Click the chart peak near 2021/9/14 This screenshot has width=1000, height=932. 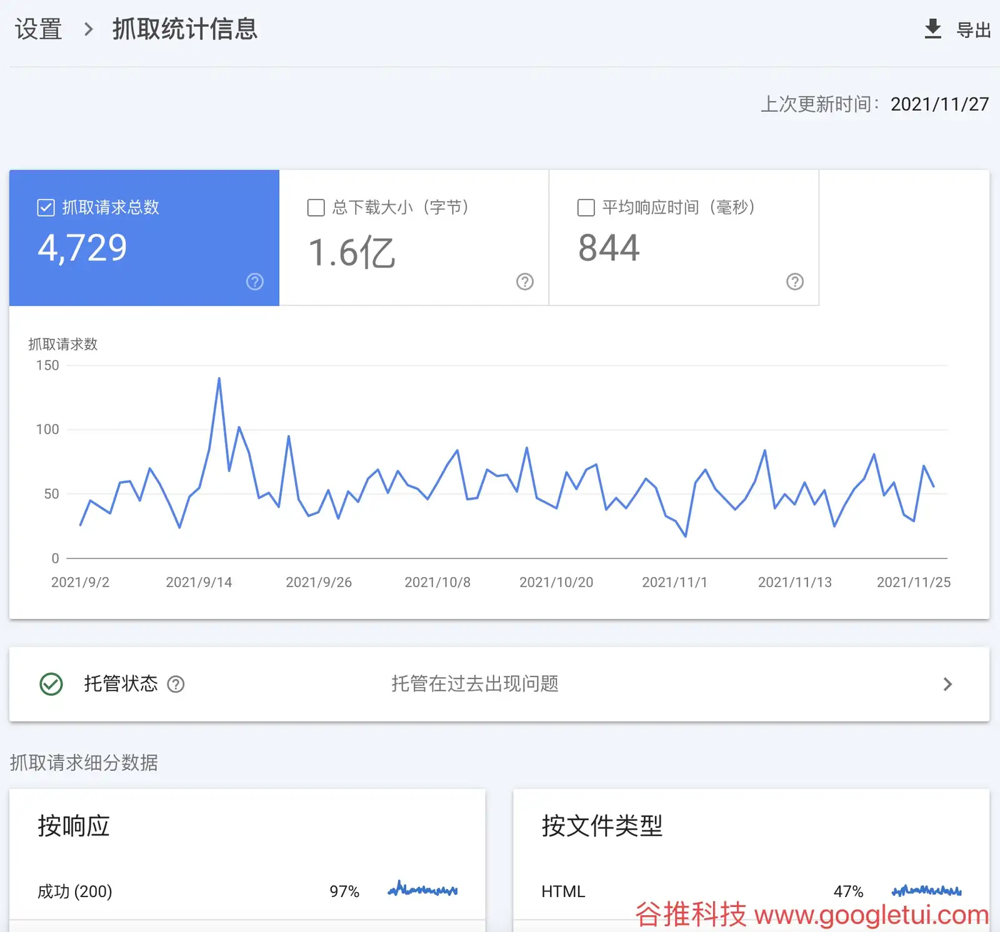[x=219, y=378]
